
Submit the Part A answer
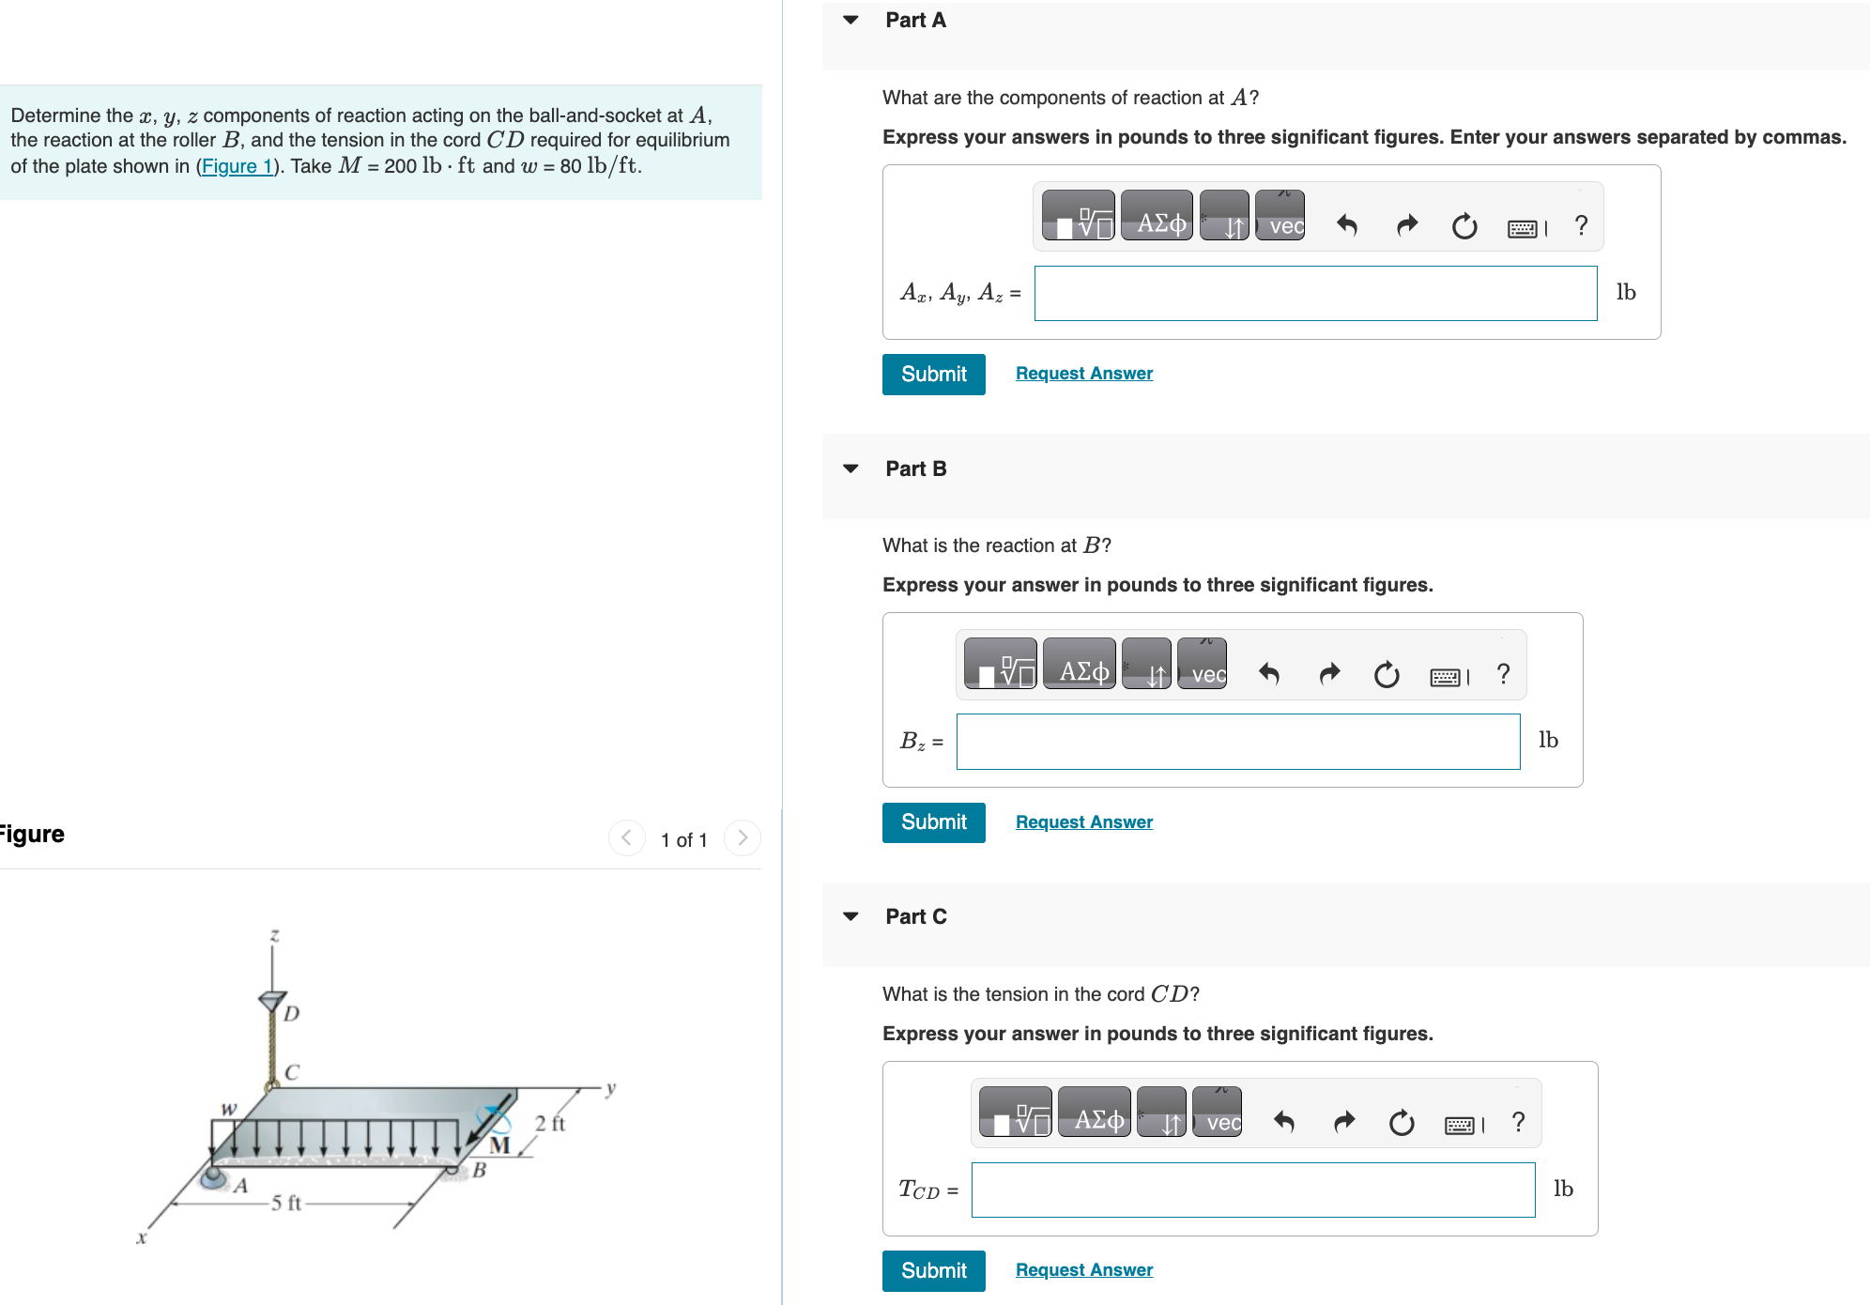tap(932, 374)
